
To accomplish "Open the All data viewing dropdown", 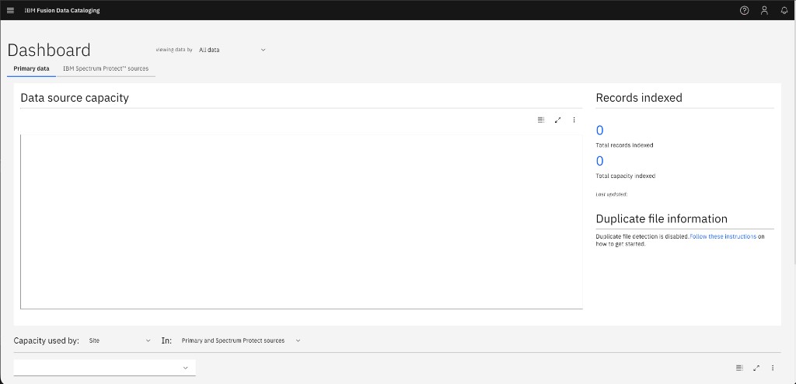I will [x=232, y=50].
